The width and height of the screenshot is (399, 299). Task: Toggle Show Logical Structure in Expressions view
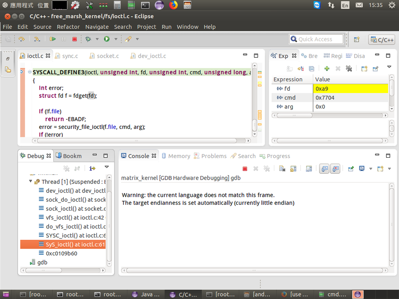[x=300, y=68]
